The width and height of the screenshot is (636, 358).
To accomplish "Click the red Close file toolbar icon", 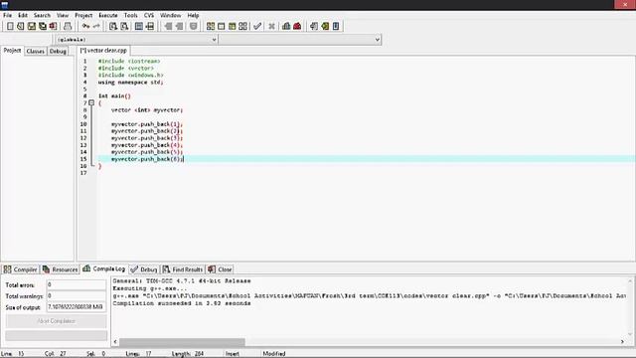I will [x=53, y=27].
